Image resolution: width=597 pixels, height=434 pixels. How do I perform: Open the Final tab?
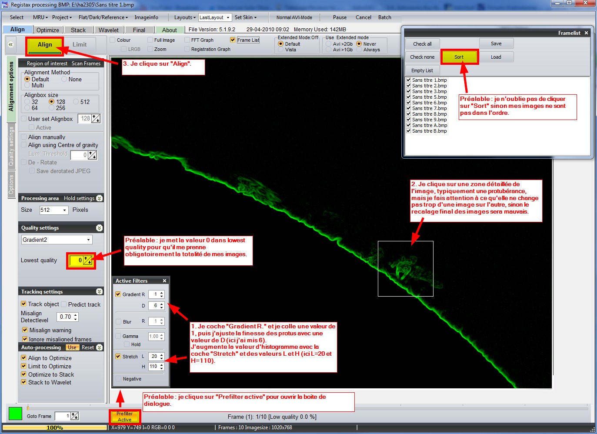tap(139, 30)
